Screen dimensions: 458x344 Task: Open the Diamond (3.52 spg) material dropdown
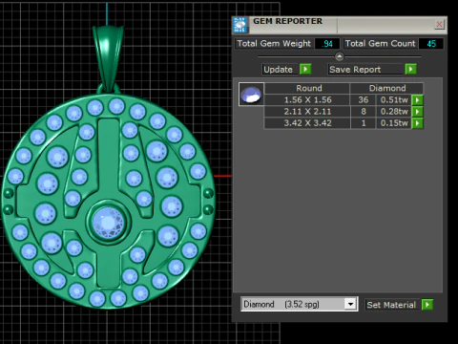(x=299, y=304)
